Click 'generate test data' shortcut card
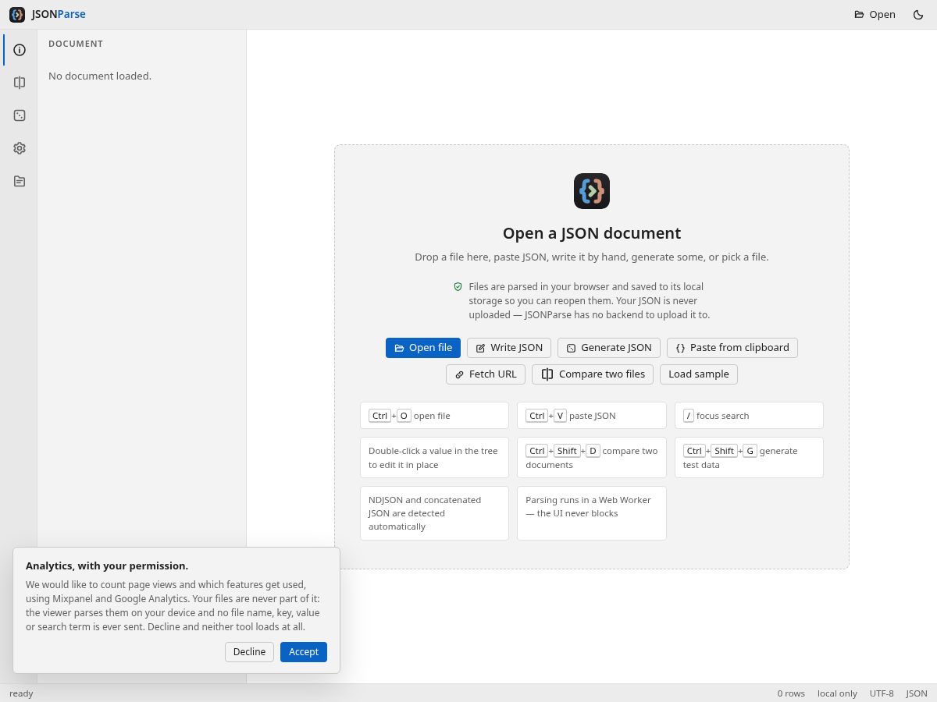The image size is (937, 702). click(x=749, y=458)
